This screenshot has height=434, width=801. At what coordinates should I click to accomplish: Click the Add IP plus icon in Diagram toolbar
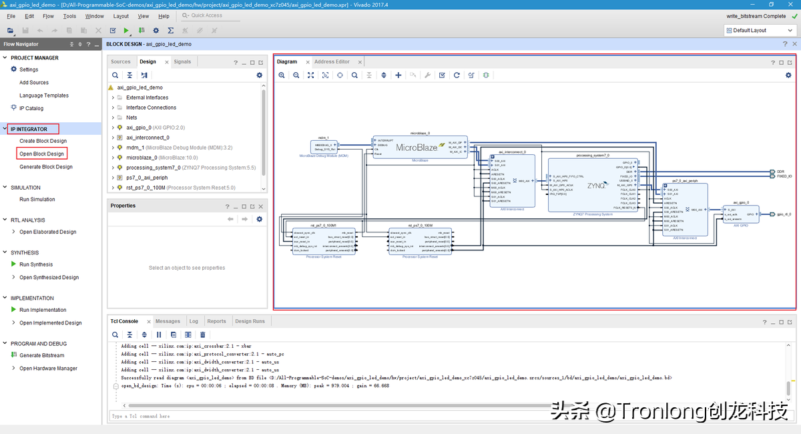(398, 75)
